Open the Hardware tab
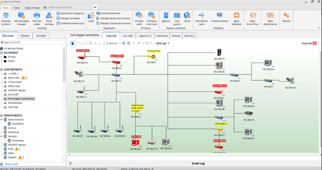Viewport: 322px width, 170px height. (162, 36)
